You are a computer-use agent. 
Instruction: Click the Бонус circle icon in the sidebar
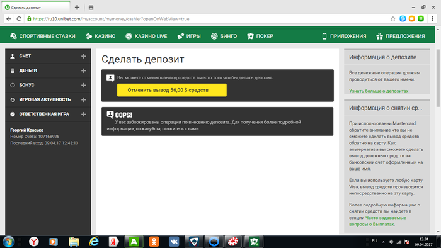[x=13, y=85]
